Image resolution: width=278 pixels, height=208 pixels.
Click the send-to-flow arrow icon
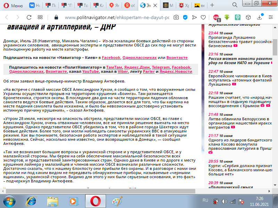(x=194, y=17)
